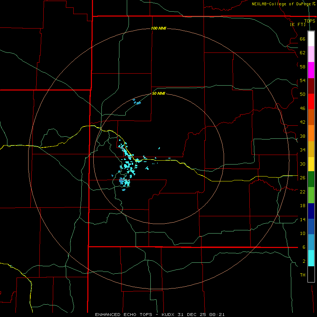
Task: Select legend value 10
Action: [303, 234]
